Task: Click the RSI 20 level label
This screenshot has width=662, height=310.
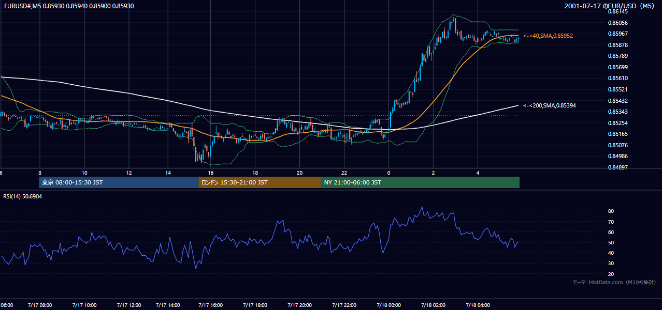Action: pos(611,274)
